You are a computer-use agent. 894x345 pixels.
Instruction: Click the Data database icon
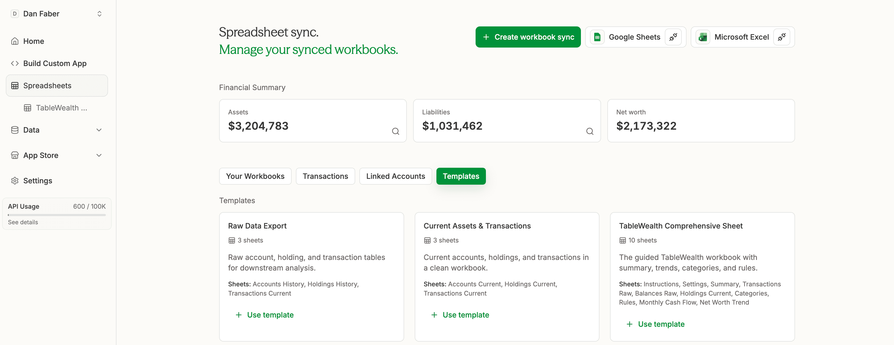coord(15,130)
